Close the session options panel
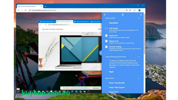Image resolution: width=178 pixels, height=100 pixels. tap(141, 15)
